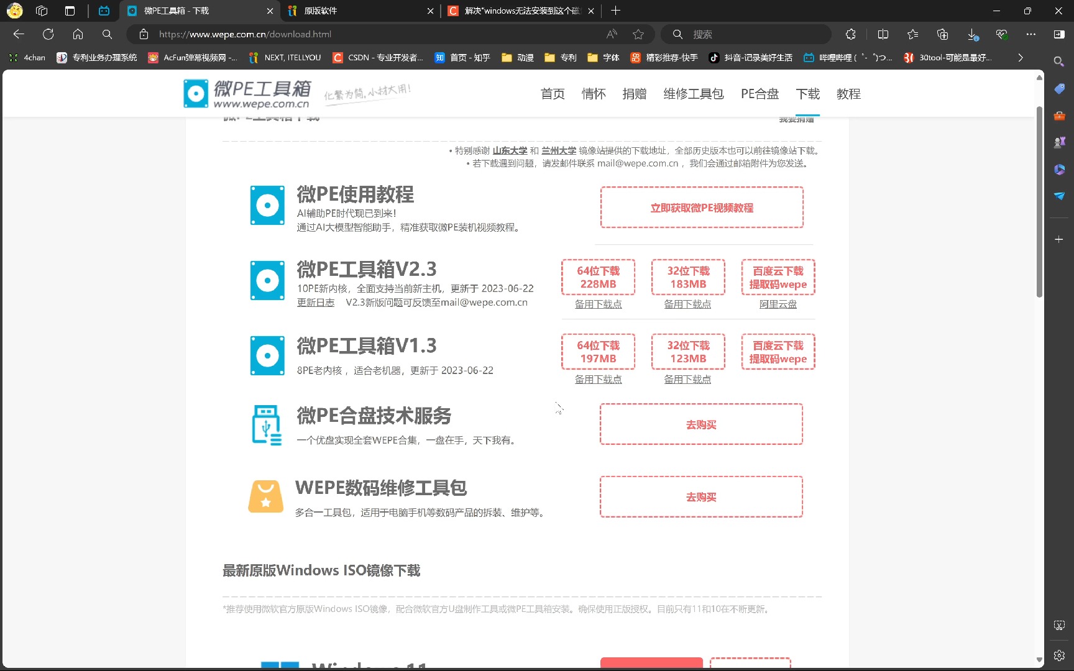Click the toolbar search magnifier icon

click(x=107, y=34)
